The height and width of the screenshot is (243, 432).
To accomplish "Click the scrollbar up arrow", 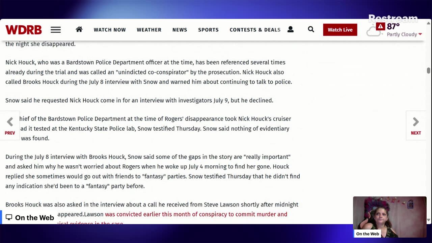I will pyautogui.click(x=429, y=23).
